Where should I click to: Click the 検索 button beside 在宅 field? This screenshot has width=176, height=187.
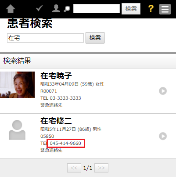[x=95, y=38]
